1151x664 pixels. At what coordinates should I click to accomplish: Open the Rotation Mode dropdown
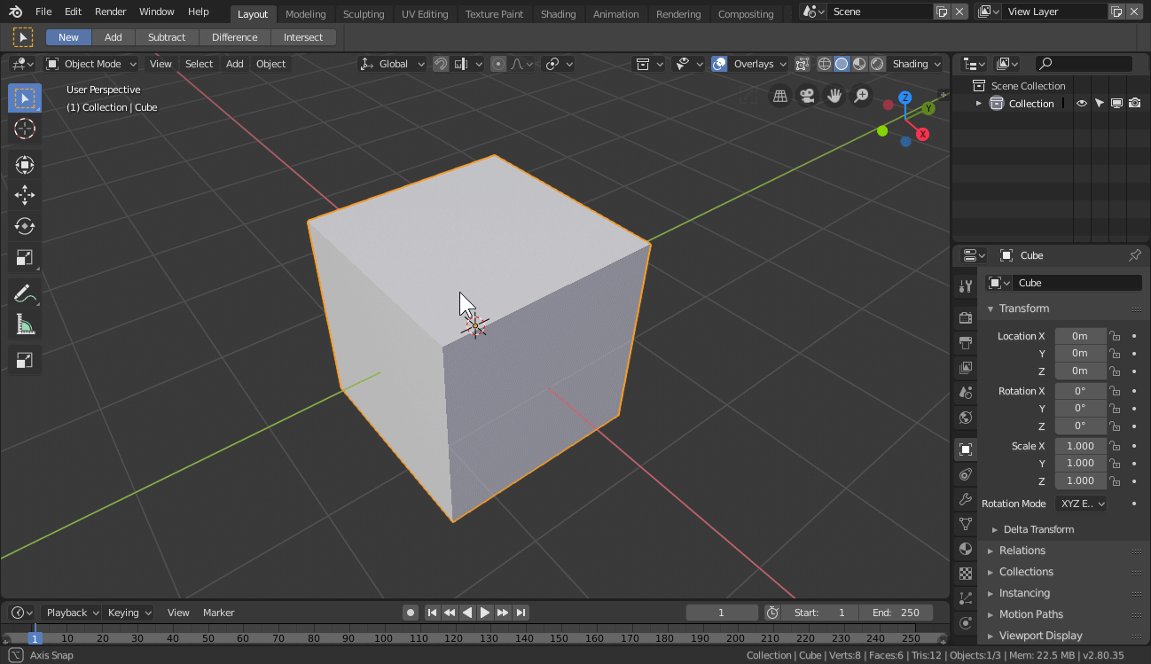[1081, 504]
